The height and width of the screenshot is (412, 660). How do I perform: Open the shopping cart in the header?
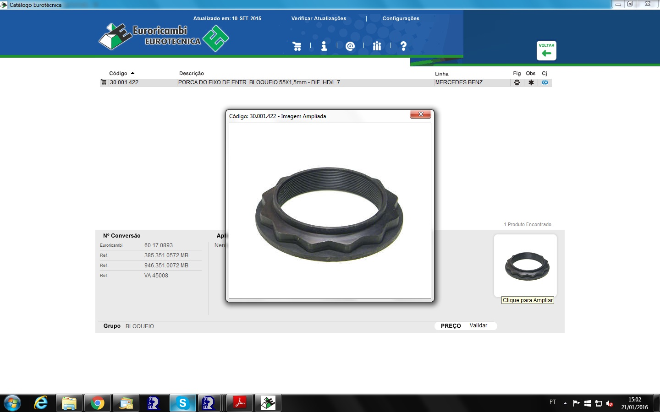click(297, 46)
